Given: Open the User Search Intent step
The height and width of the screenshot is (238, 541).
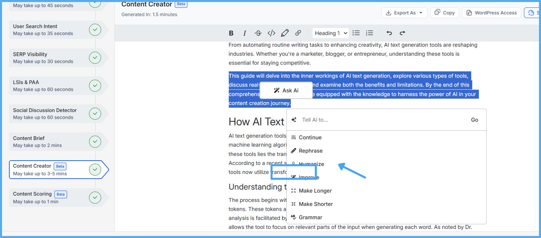Looking at the screenshot, I should coord(59,30).
